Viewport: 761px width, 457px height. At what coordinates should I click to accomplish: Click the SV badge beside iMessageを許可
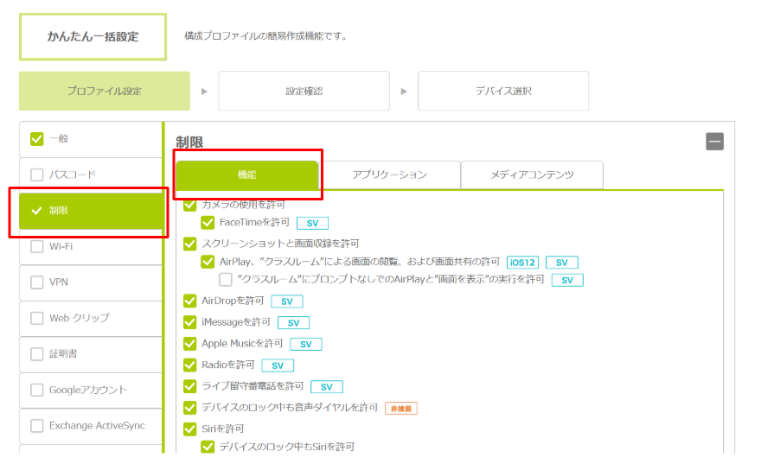(x=293, y=322)
